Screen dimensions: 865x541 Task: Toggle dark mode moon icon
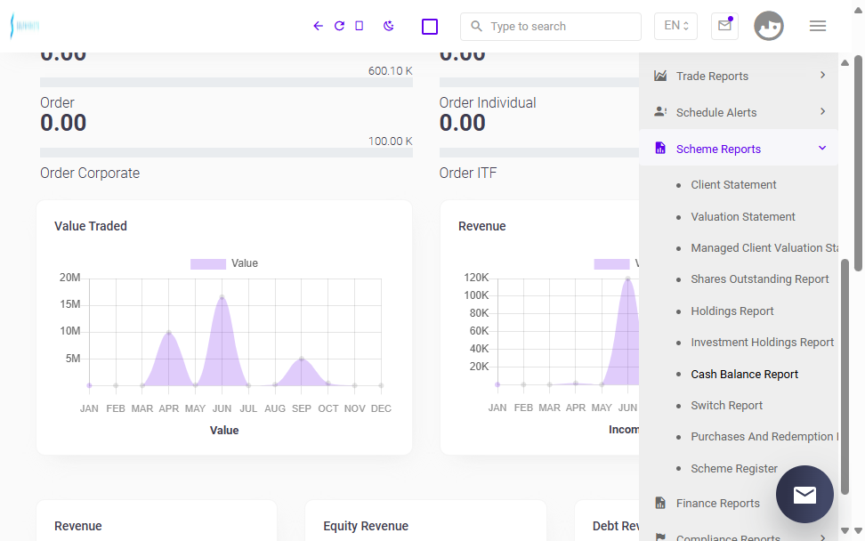[388, 26]
